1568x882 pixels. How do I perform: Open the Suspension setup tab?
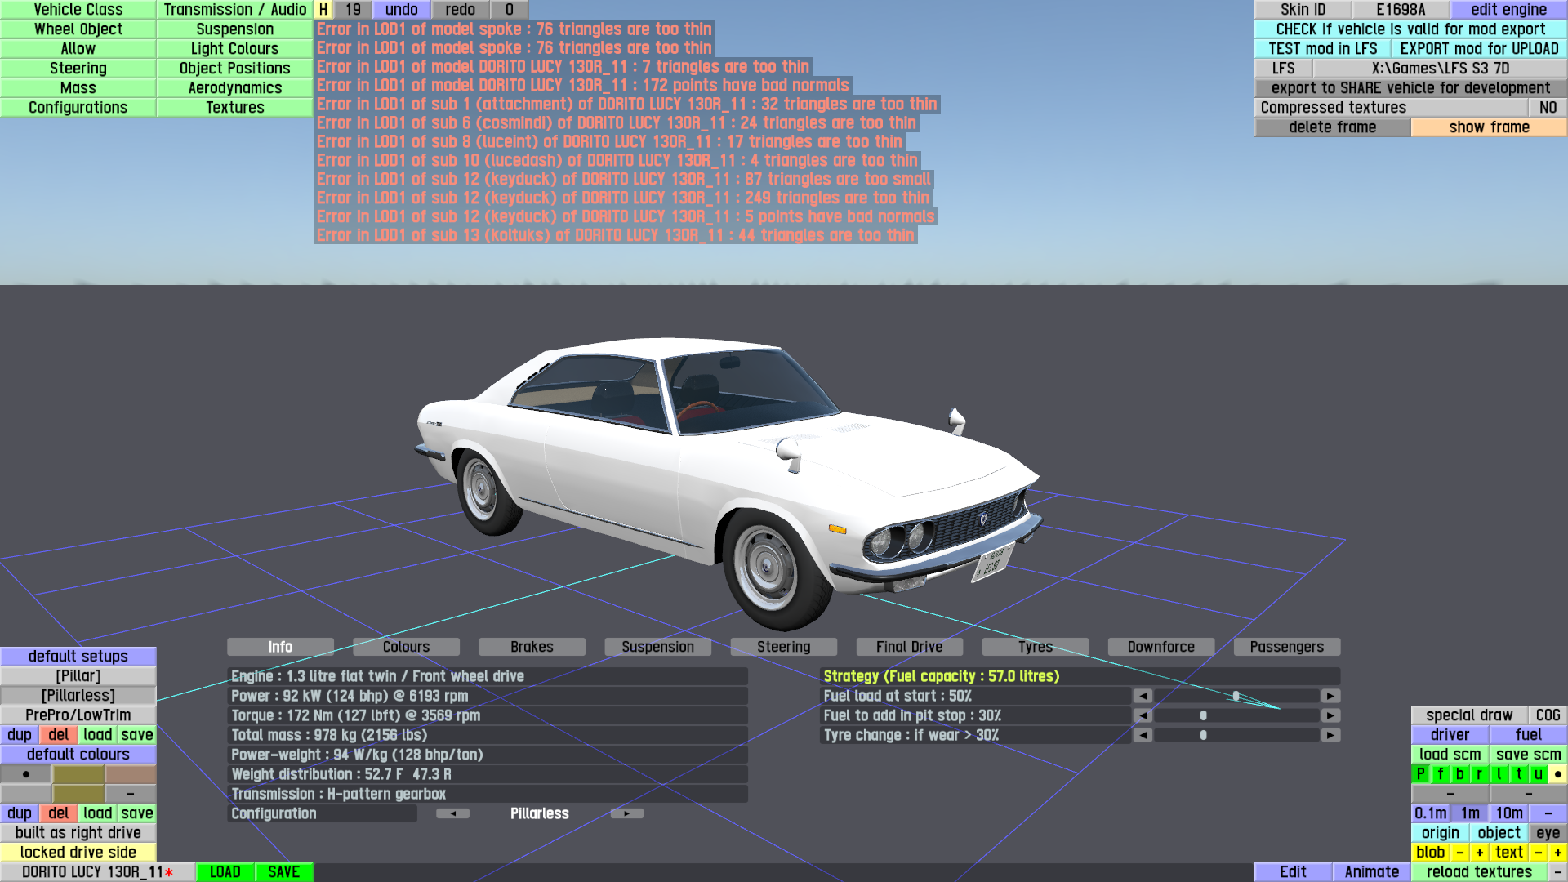pos(657,647)
